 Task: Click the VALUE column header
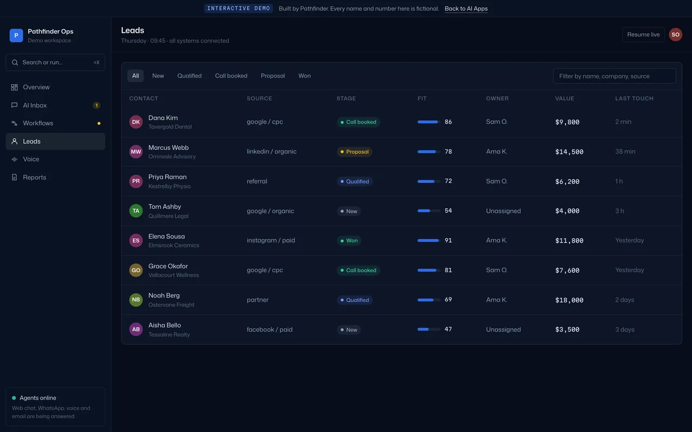pyautogui.click(x=564, y=98)
